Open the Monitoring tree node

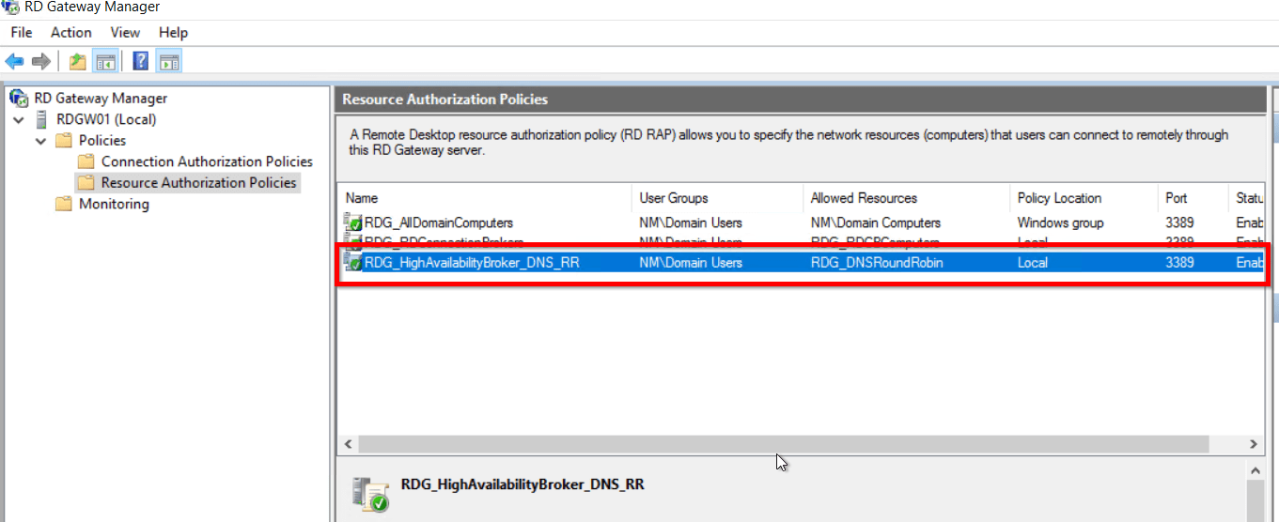[x=114, y=204]
